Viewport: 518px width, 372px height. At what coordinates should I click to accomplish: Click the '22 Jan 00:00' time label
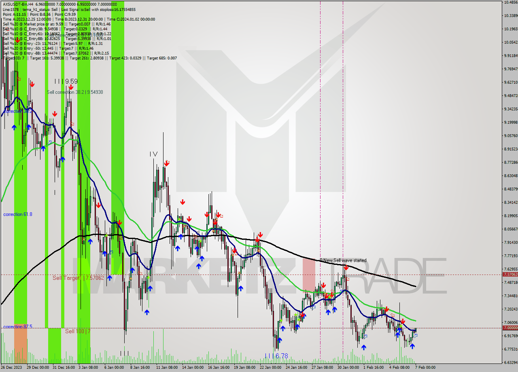[x=271, y=368]
